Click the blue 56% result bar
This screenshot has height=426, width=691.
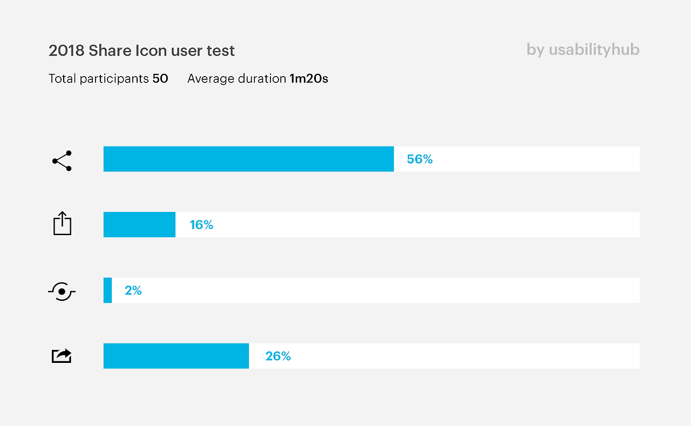click(x=248, y=159)
